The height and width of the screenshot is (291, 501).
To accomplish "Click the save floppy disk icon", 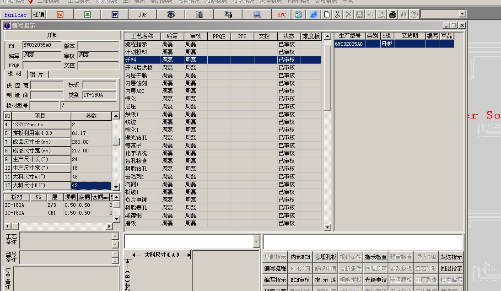I will (x=360, y=15).
